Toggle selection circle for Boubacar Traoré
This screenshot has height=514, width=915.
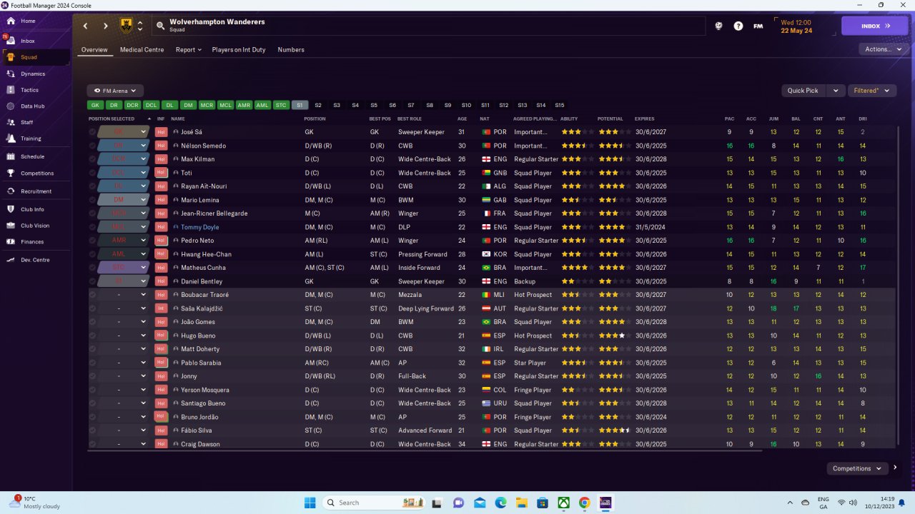92,295
